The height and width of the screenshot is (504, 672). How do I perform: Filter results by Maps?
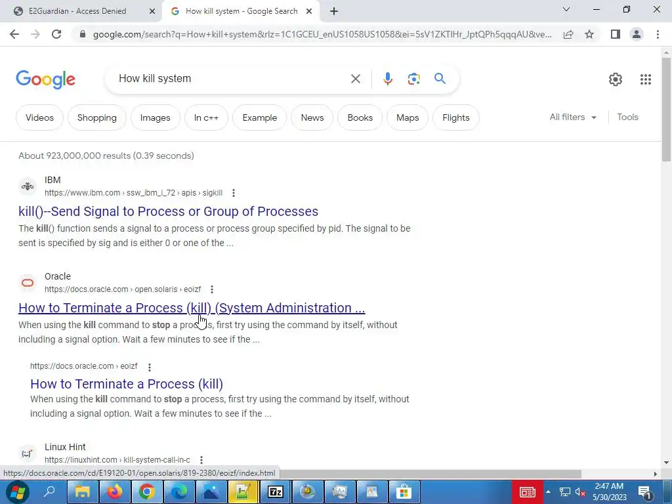click(x=408, y=117)
